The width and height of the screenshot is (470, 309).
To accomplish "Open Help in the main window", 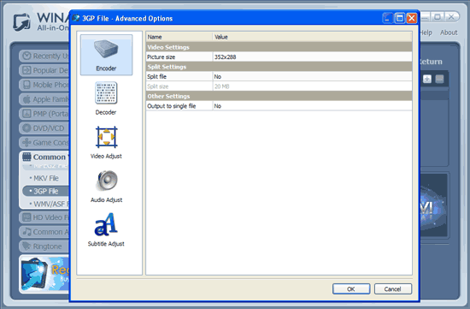I will pyautogui.click(x=426, y=33).
